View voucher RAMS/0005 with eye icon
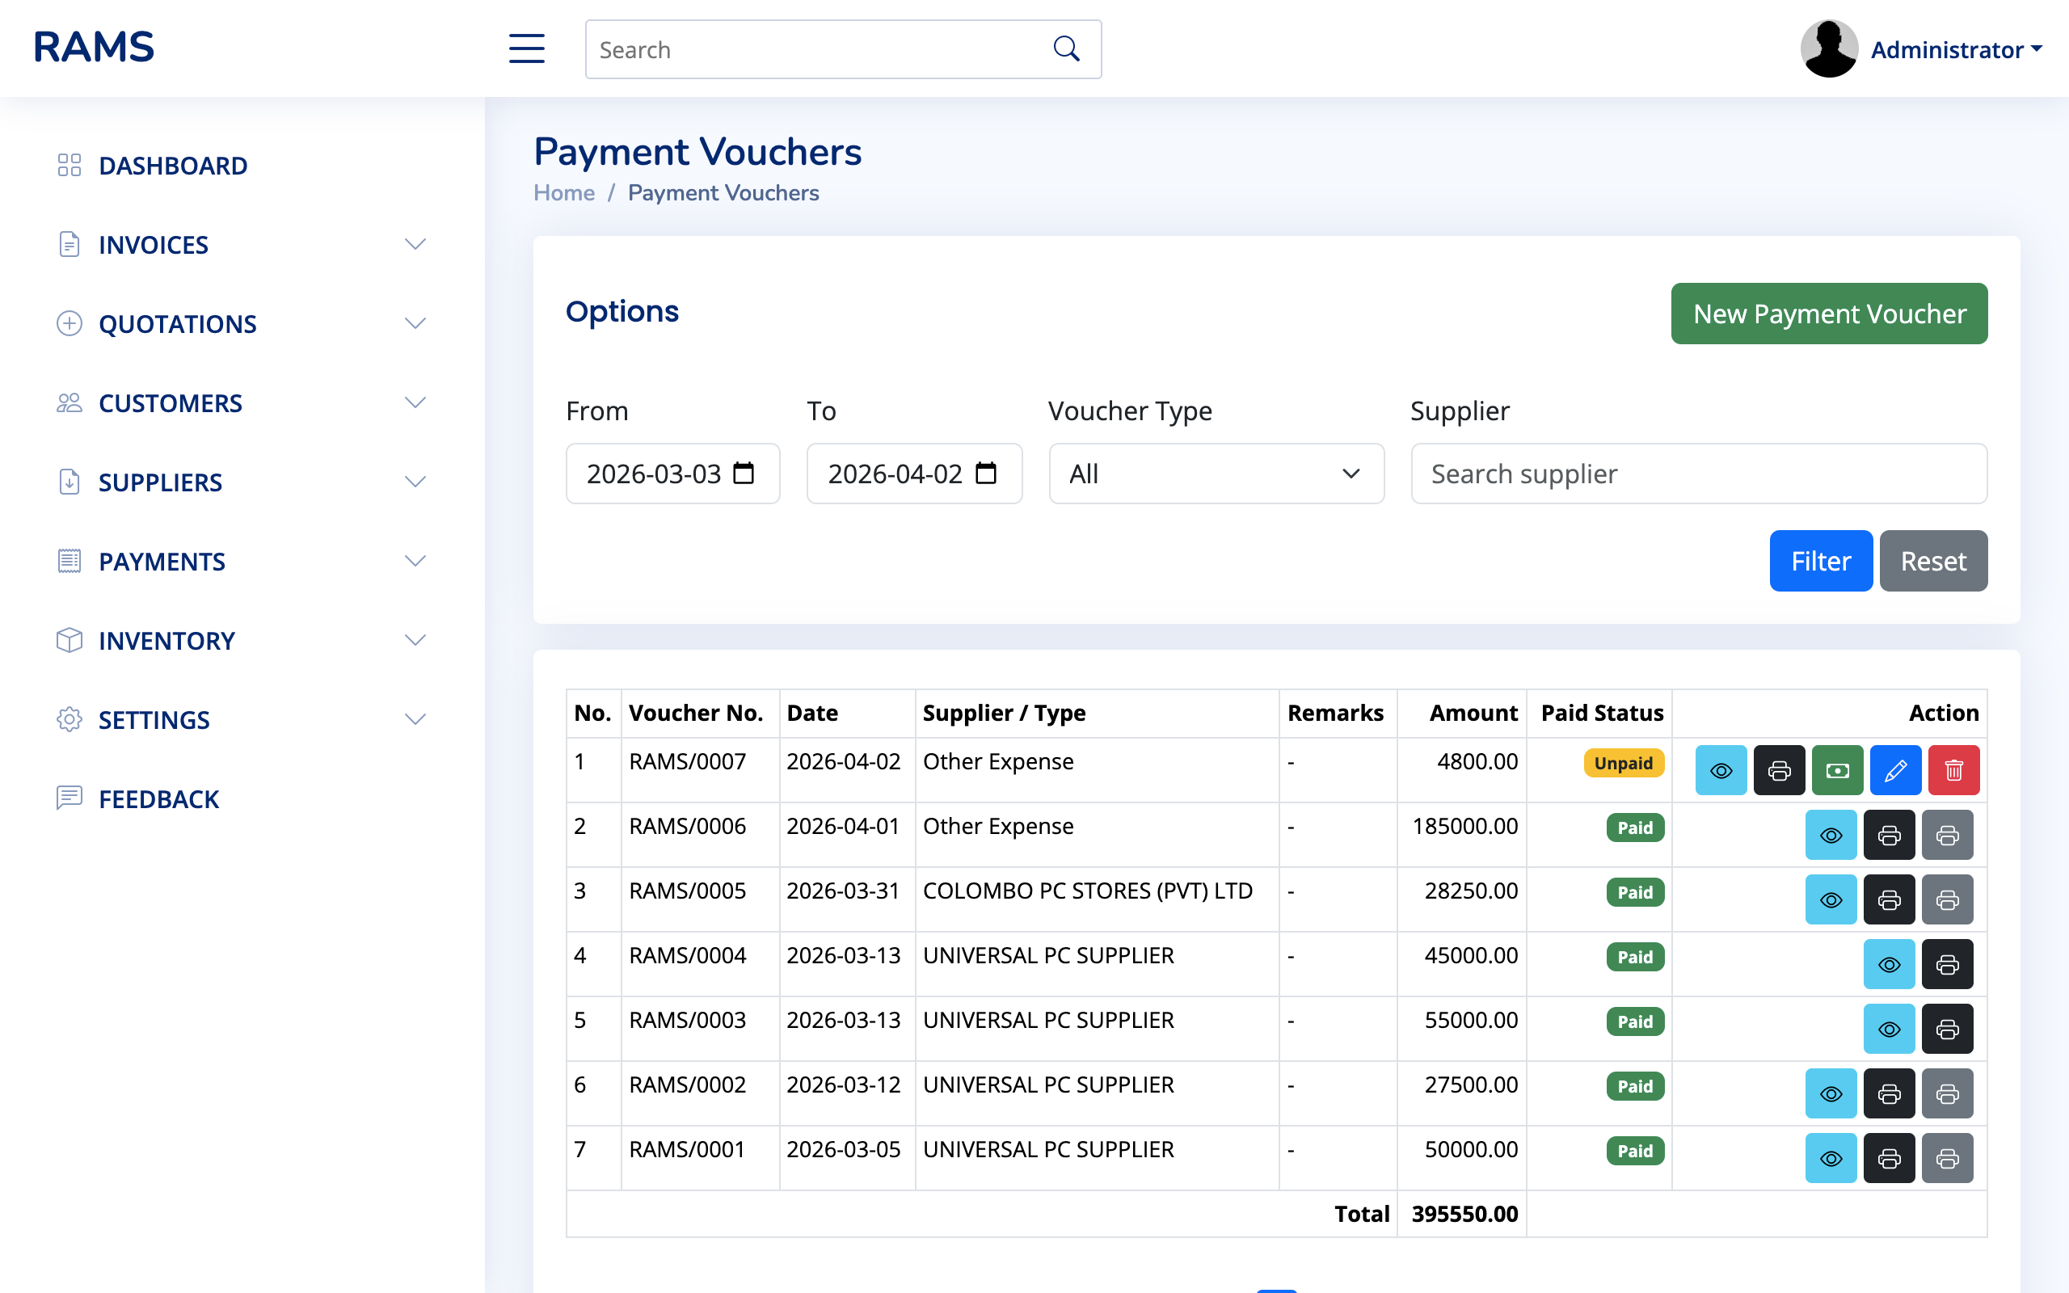The image size is (2069, 1293). click(x=1831, y=899)
